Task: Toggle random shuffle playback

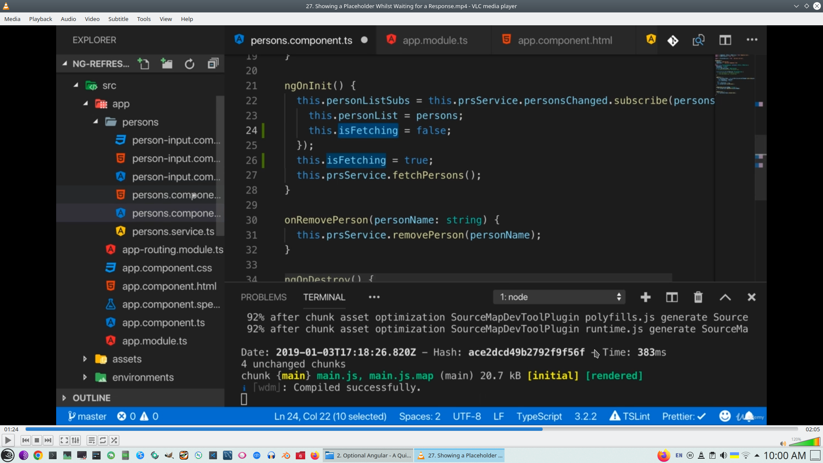Action: 114,440
